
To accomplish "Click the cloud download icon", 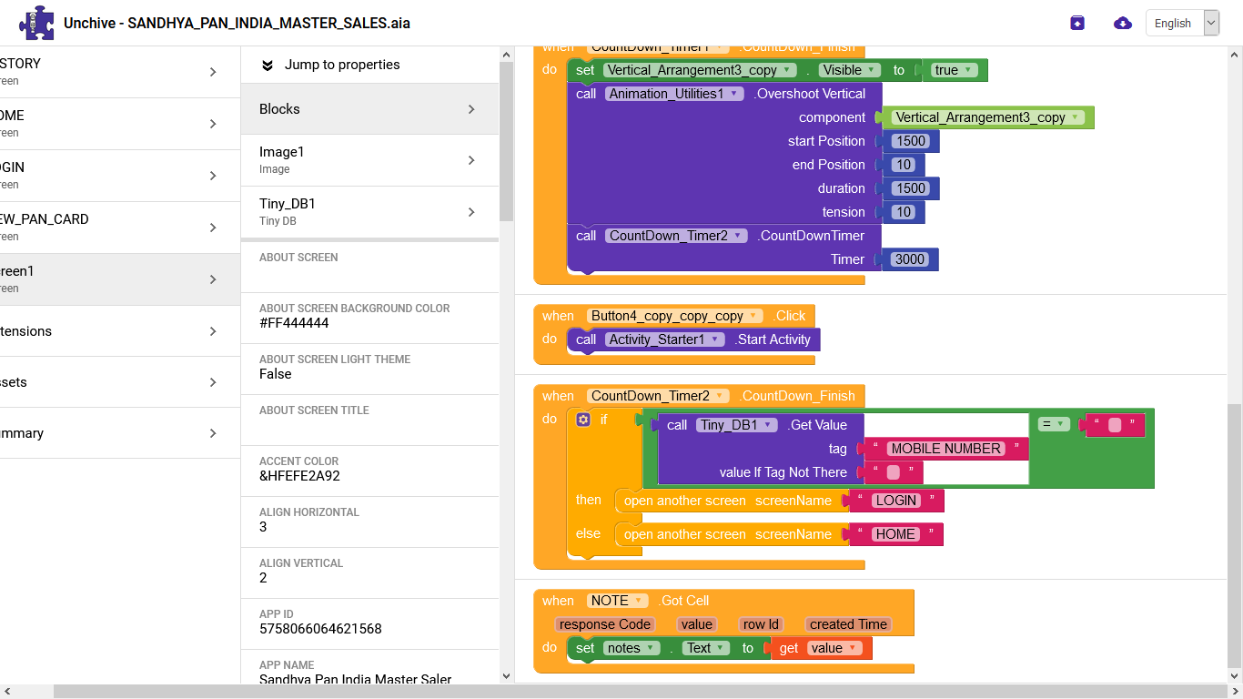I will tap(1123, 23).
